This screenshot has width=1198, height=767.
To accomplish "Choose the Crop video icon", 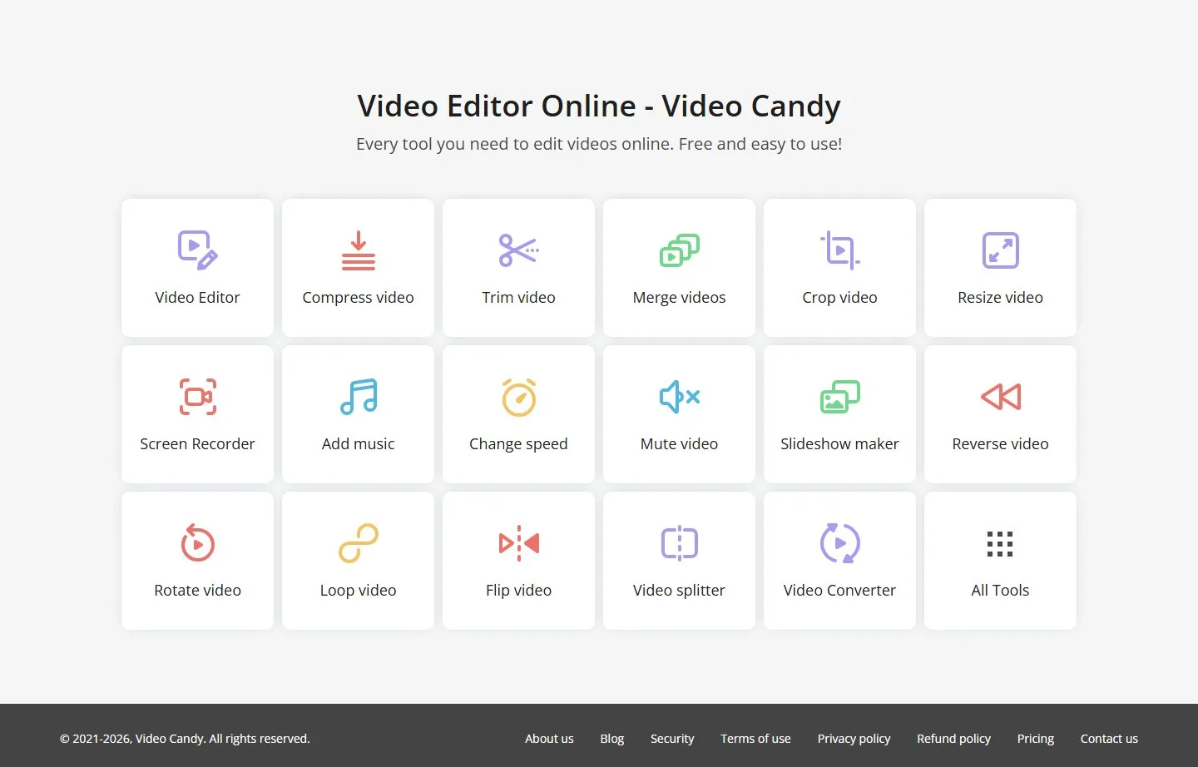I will click(840, 250).
